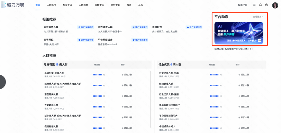Add 平台领券消费用户 via 添加人群
Screen dimensions: 281x133
pyautogui.click(x=244, y=117)
